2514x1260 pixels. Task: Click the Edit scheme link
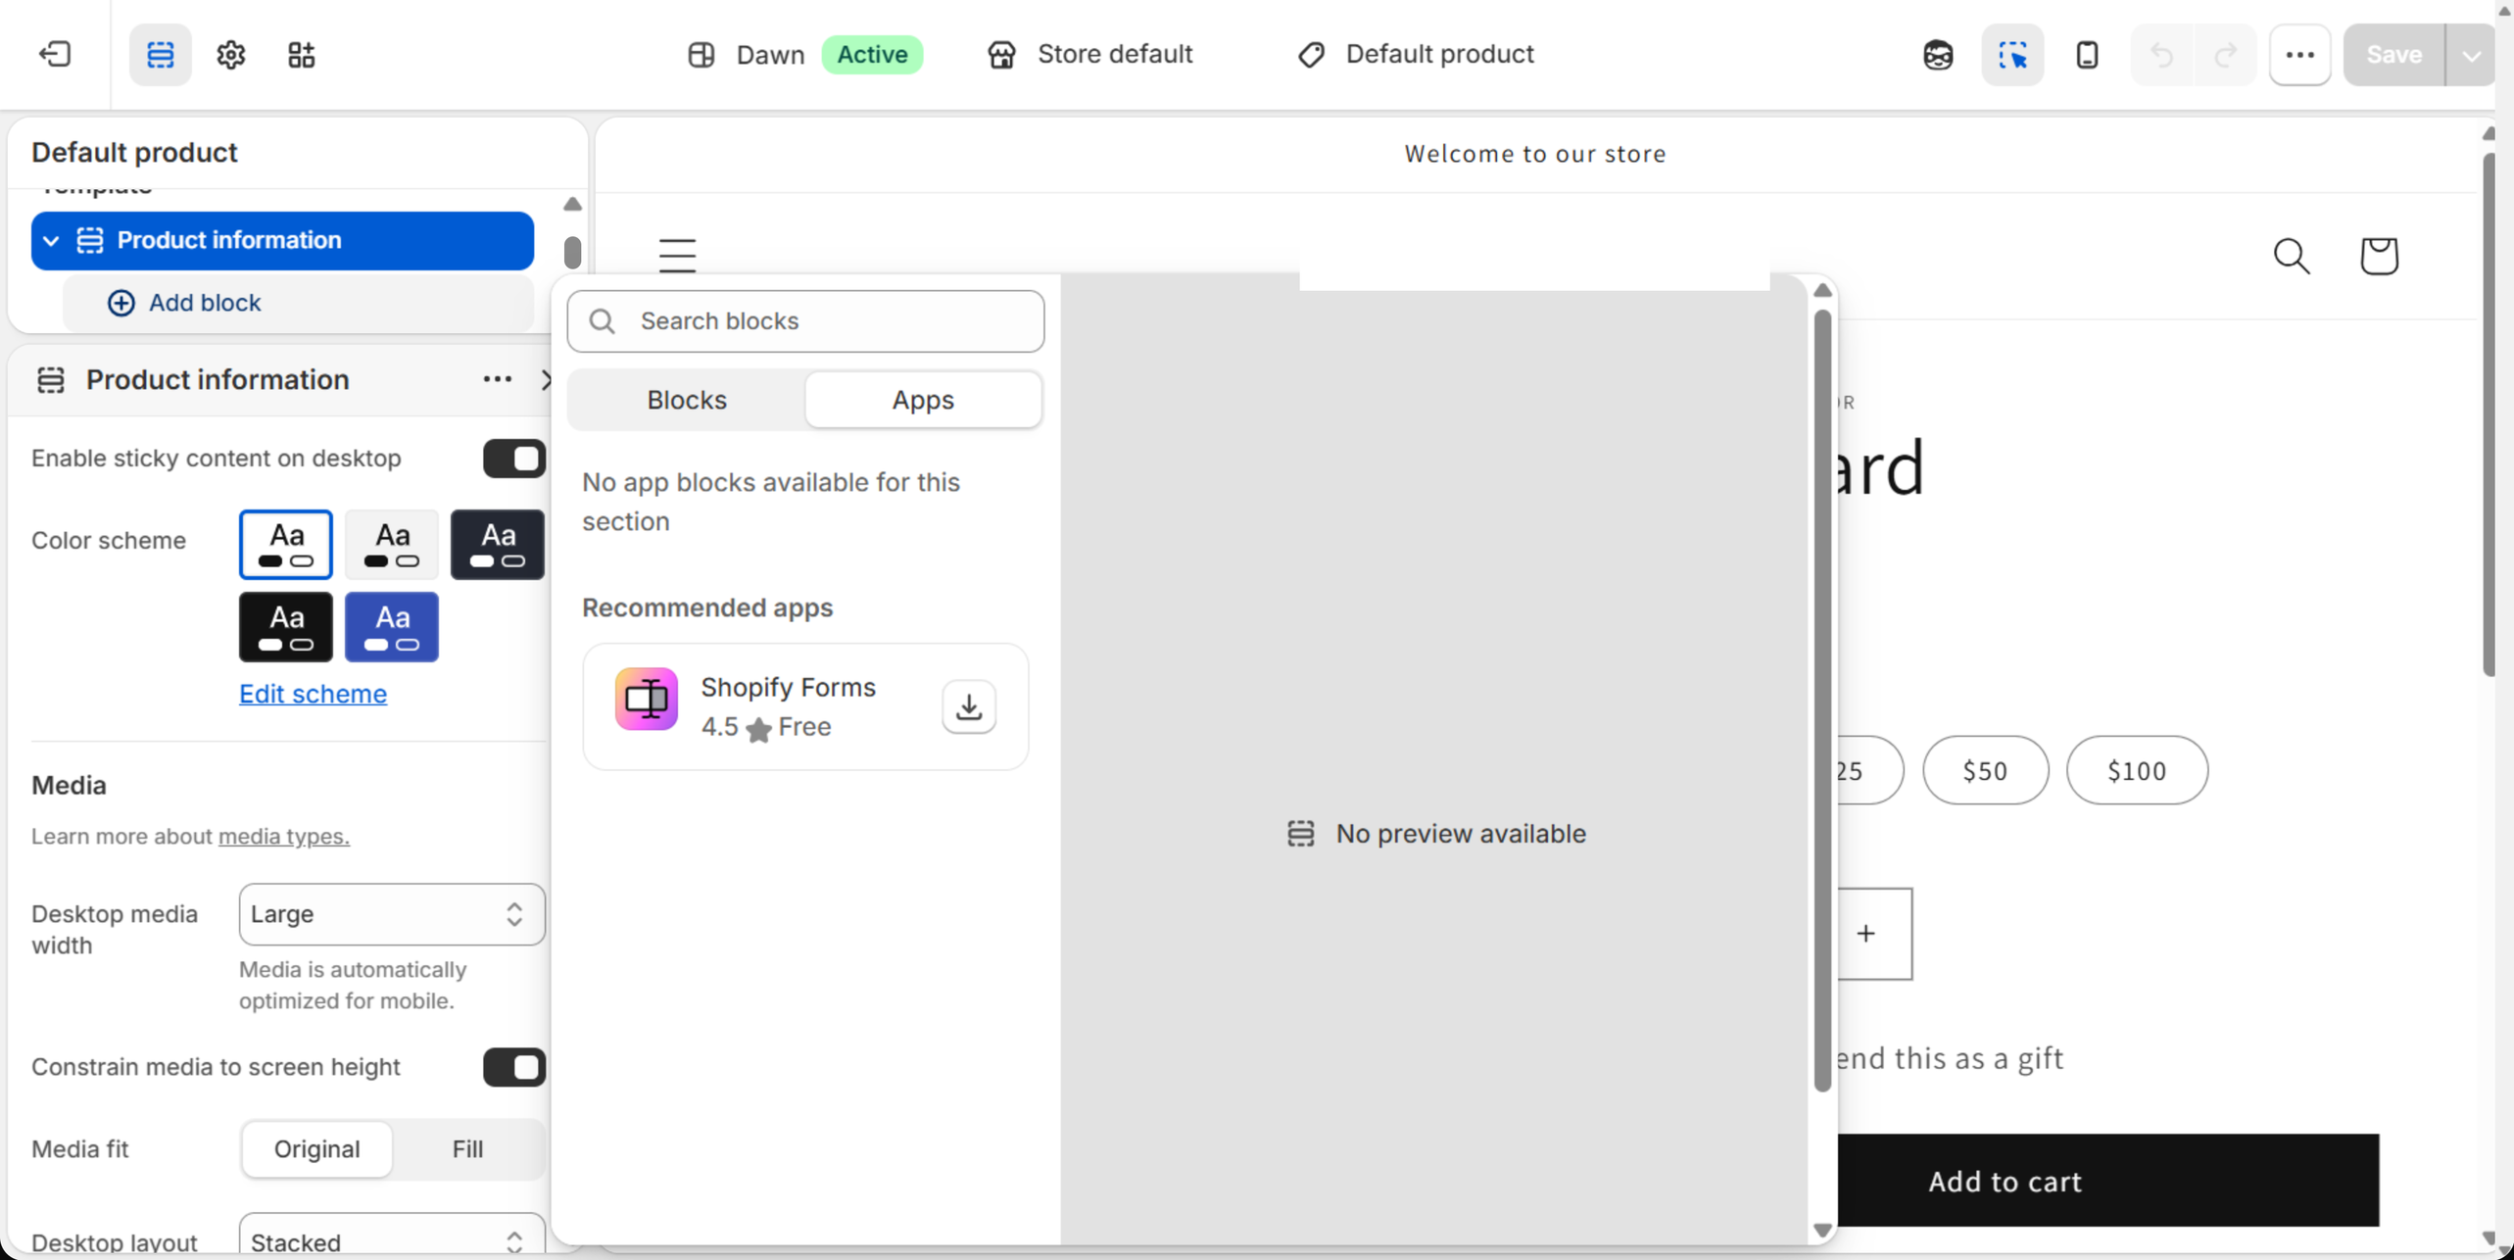313,694
